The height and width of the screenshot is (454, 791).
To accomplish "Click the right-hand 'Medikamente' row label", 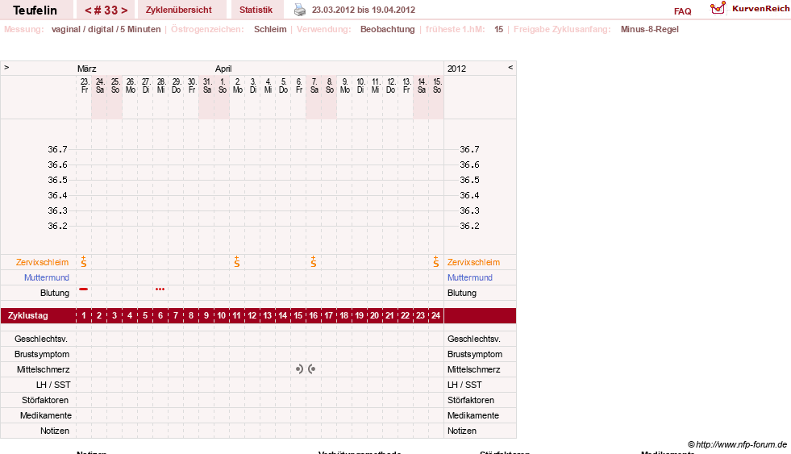I will pos(473,415).
